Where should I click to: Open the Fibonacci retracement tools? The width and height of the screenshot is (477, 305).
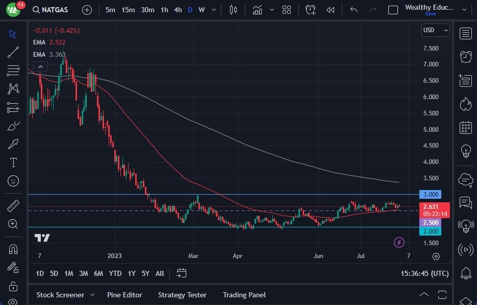click(x=13, y=71)
